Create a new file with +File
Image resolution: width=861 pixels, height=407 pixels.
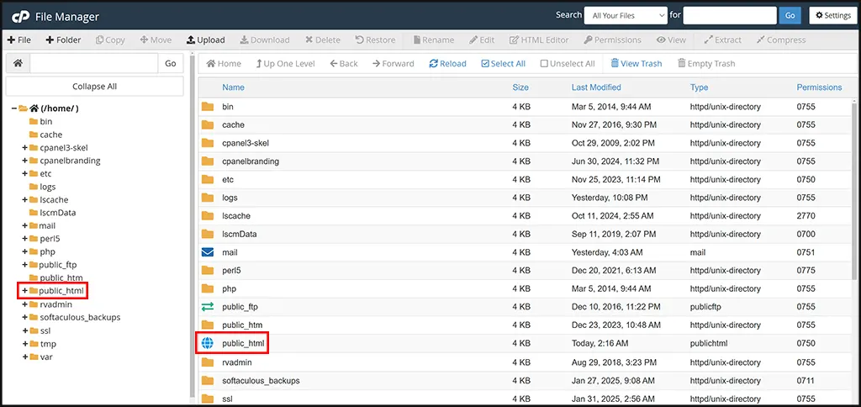(x=19, y=40)
